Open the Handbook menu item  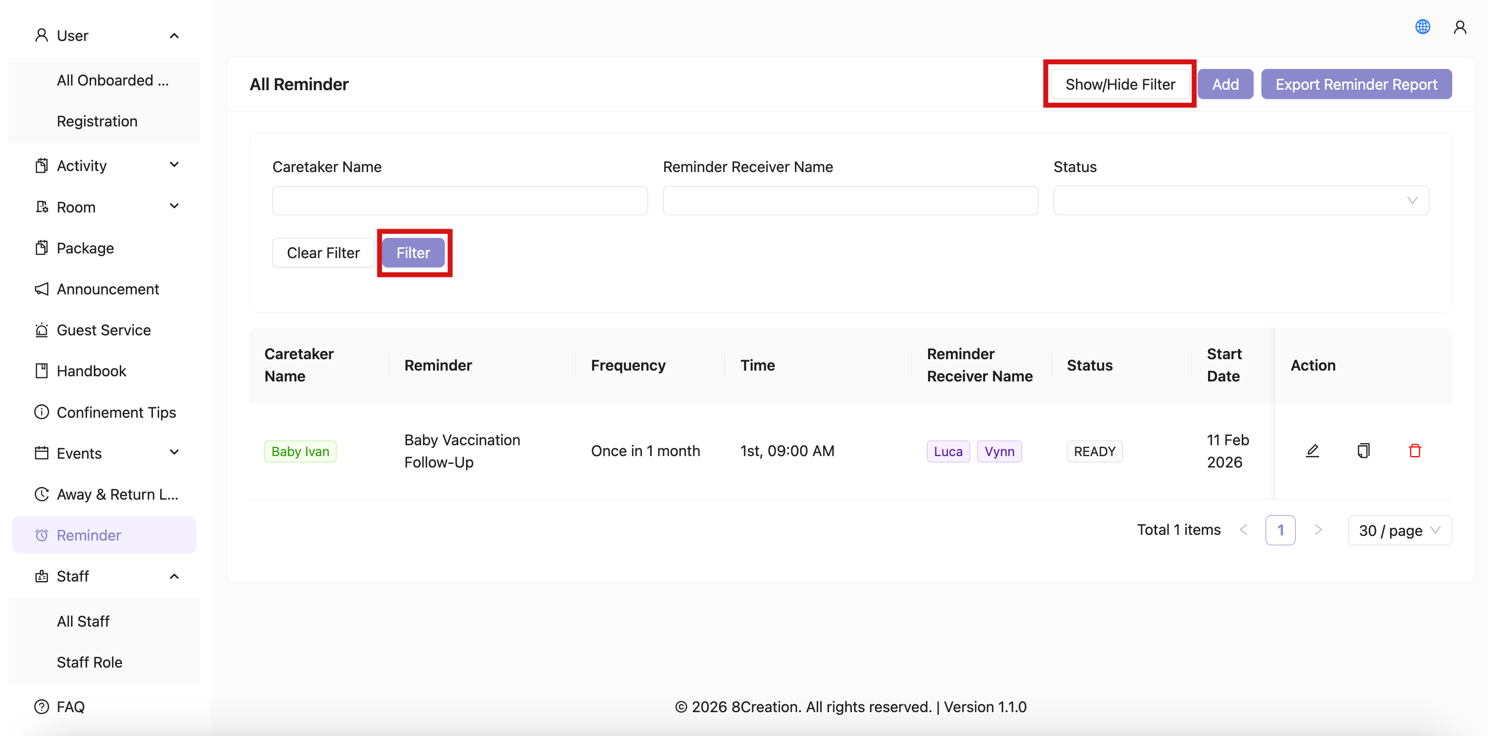[91, 371]
